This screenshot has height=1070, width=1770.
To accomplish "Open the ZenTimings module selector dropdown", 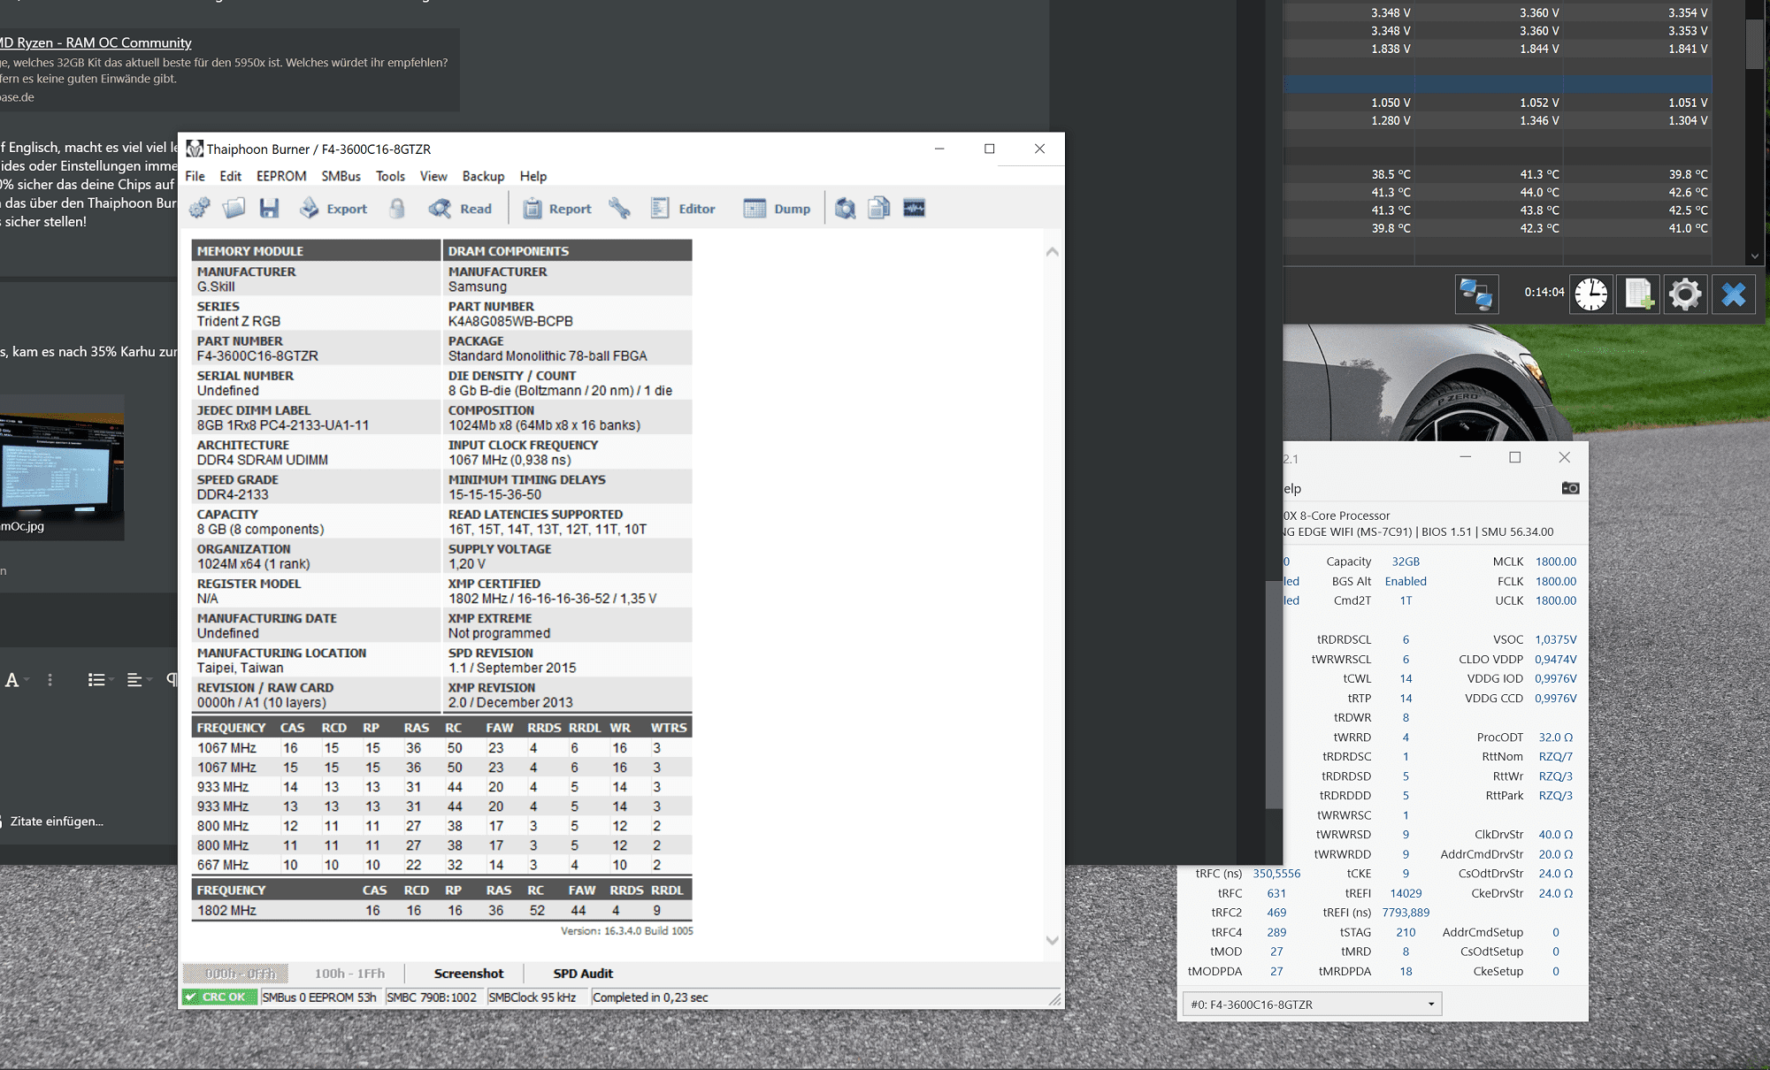I will point(1312,1005).
